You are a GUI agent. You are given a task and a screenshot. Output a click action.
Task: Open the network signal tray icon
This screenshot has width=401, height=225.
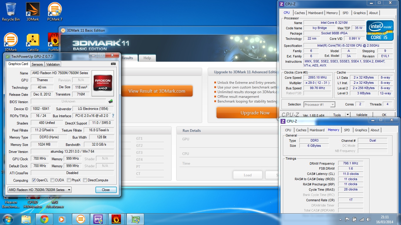coord(362,219)
